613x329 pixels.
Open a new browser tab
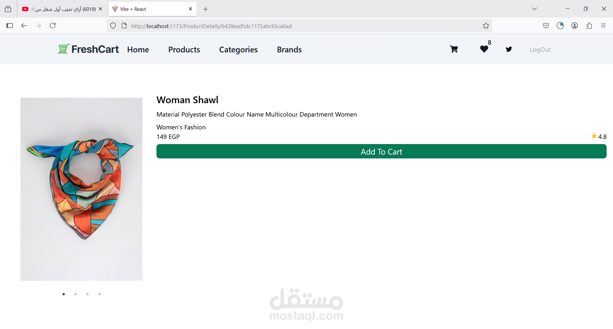pos(206,9)
